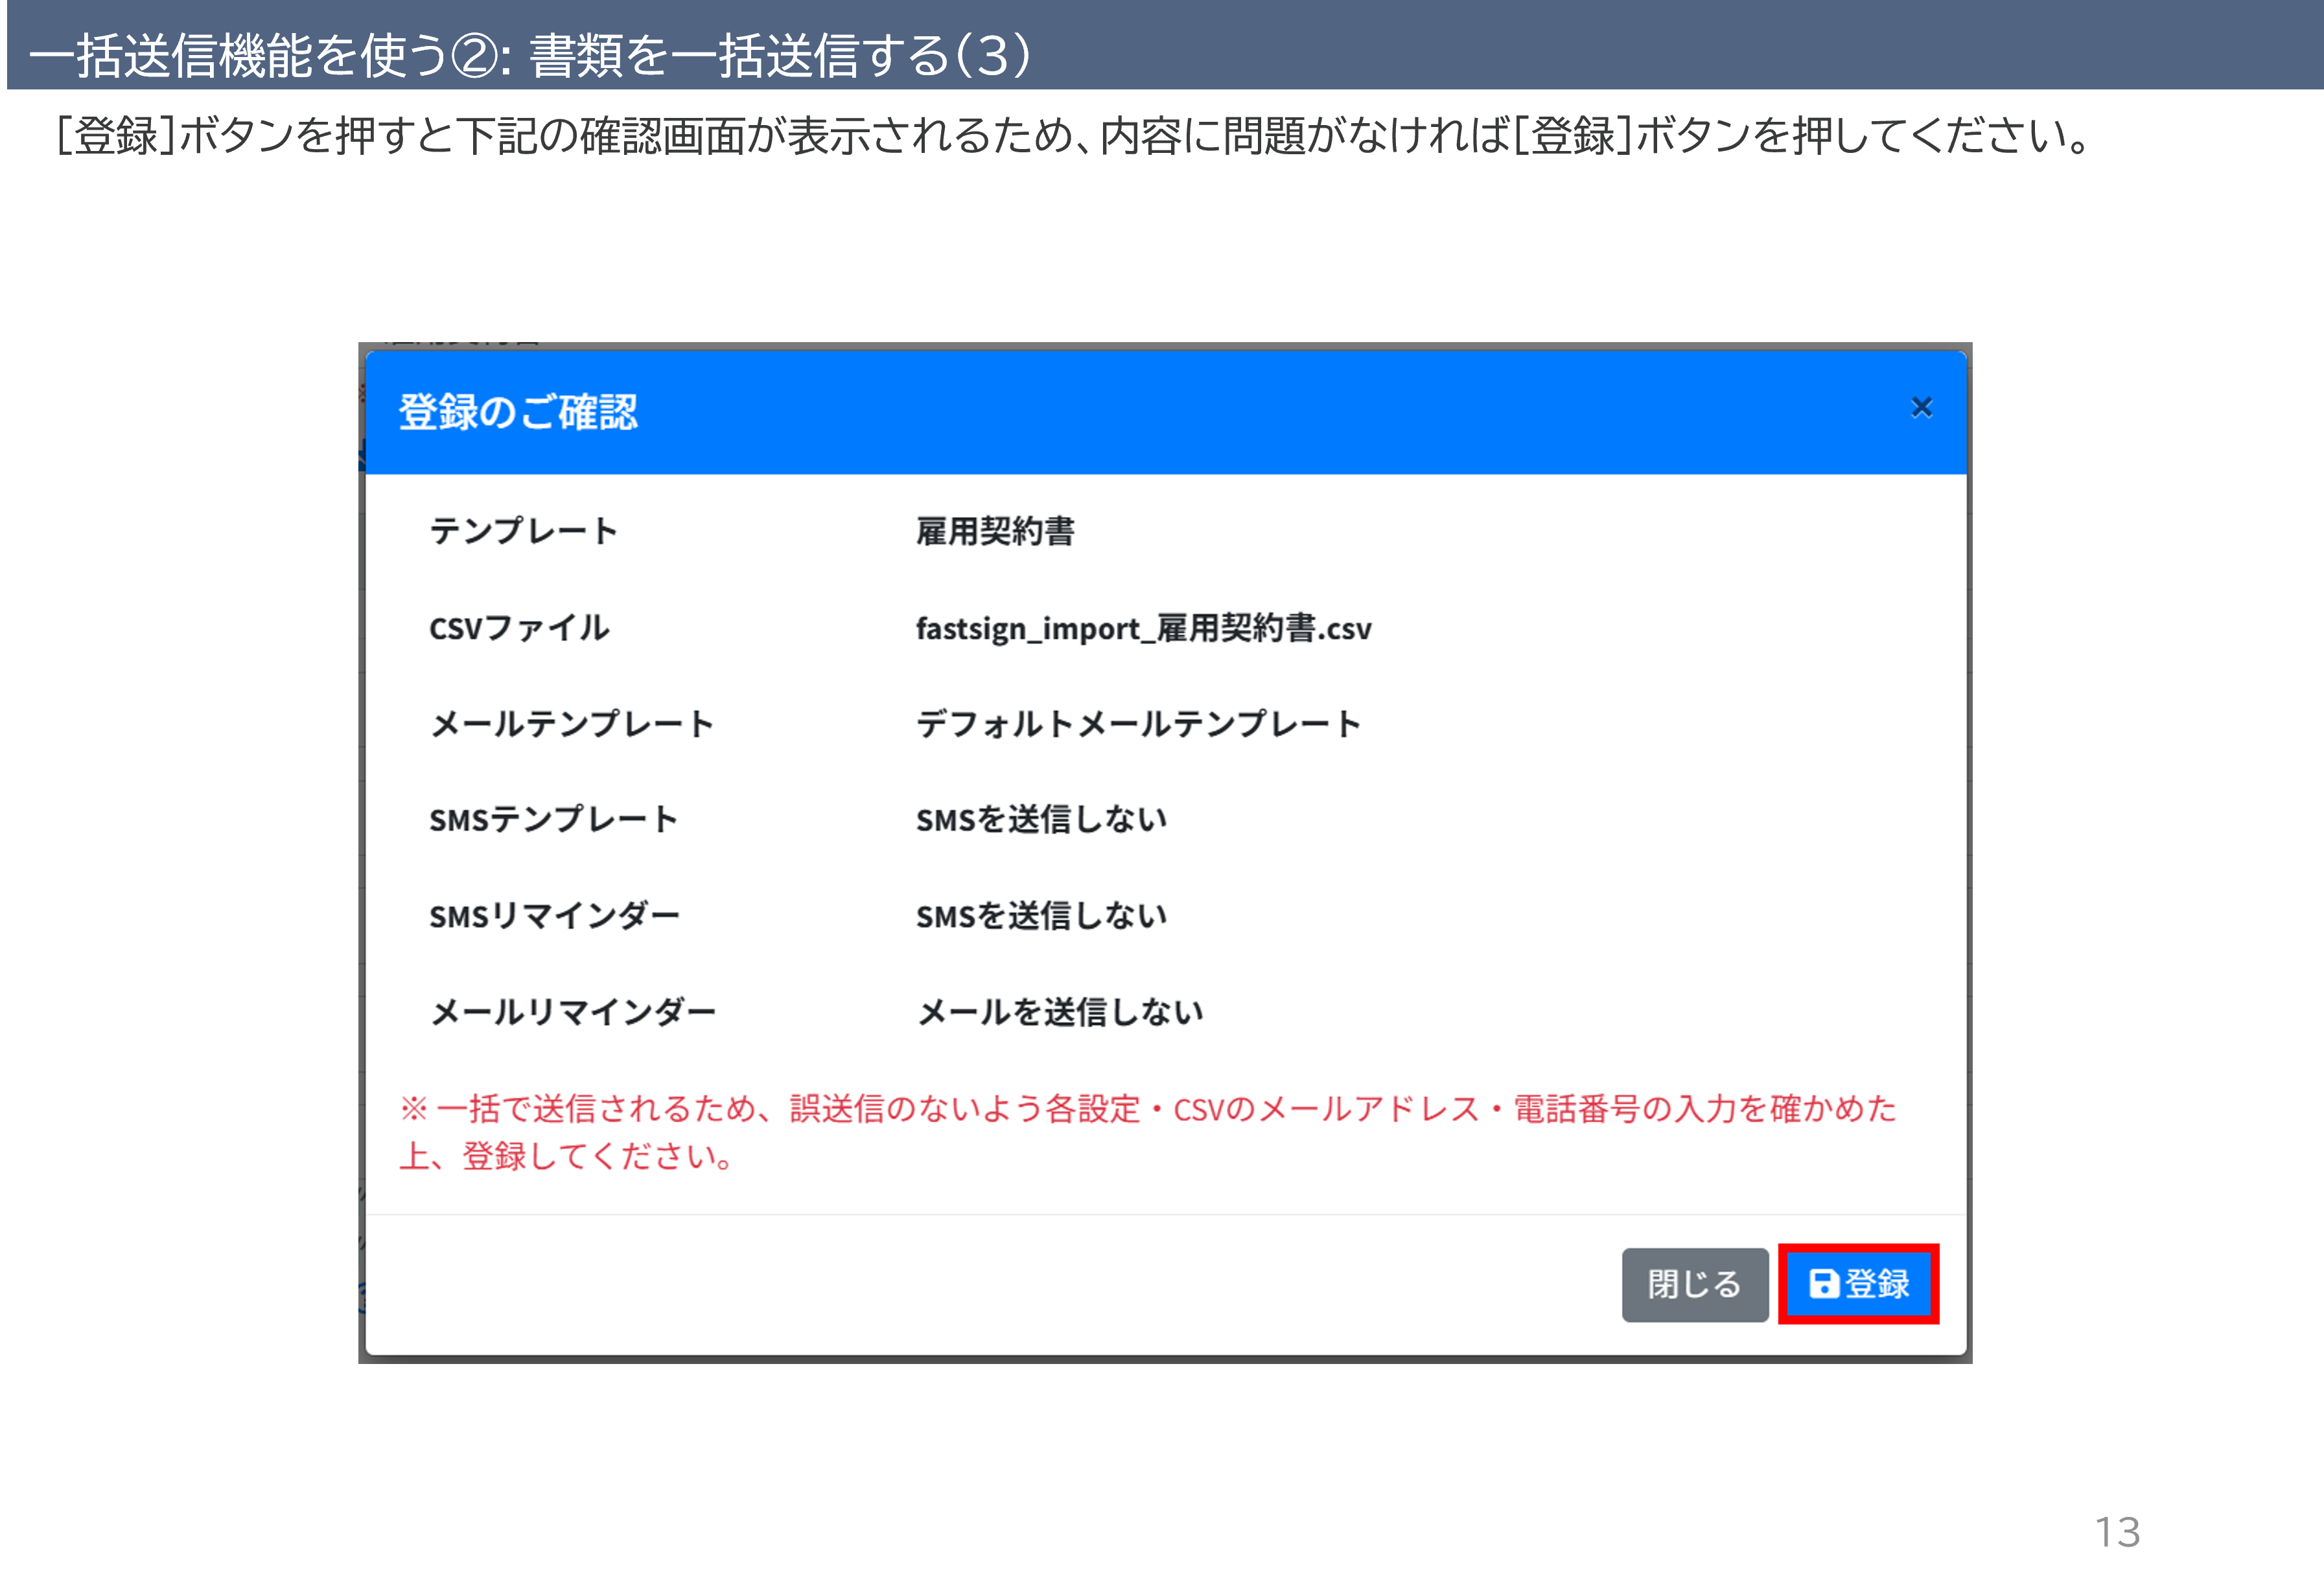
Task: Click the 雇用契約書 template value
Action: pos(994,531)
